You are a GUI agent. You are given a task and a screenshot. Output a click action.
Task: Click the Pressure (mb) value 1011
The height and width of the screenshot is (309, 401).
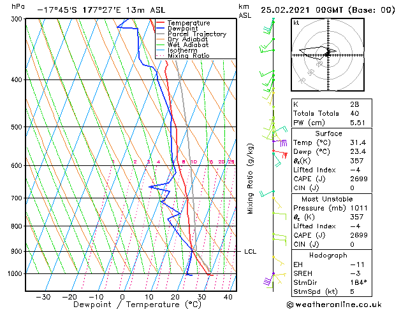[359, 208]
